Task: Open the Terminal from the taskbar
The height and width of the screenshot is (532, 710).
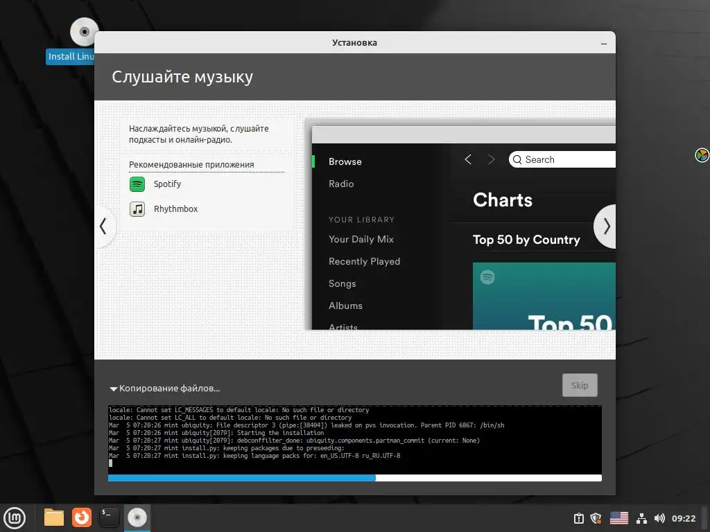Action: click(109, 517)
